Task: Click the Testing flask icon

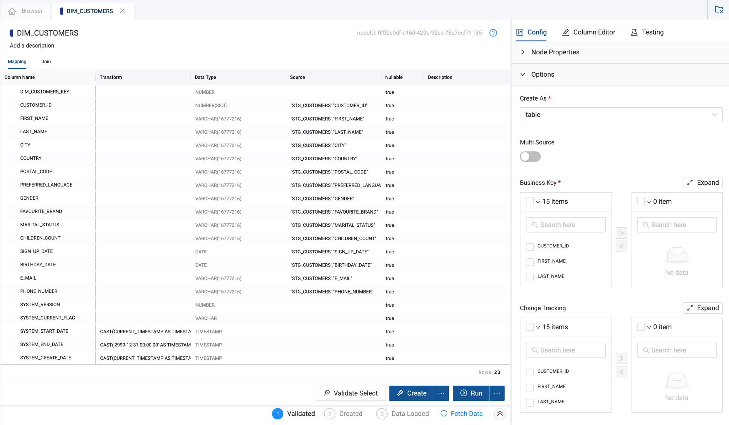Action: [634, 32]
